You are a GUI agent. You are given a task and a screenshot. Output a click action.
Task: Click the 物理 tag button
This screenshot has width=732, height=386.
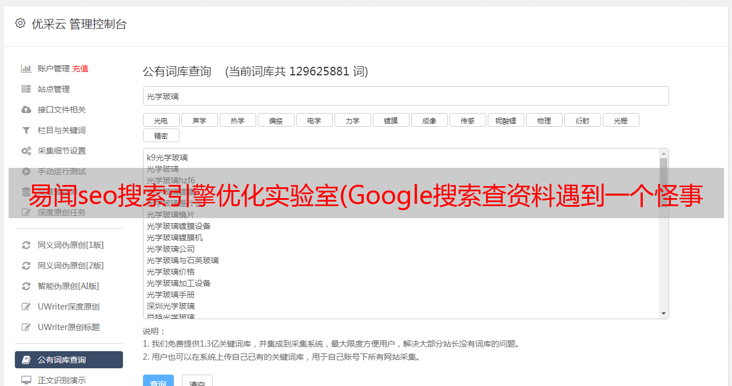pyautogui.click(x=544, y=120)
